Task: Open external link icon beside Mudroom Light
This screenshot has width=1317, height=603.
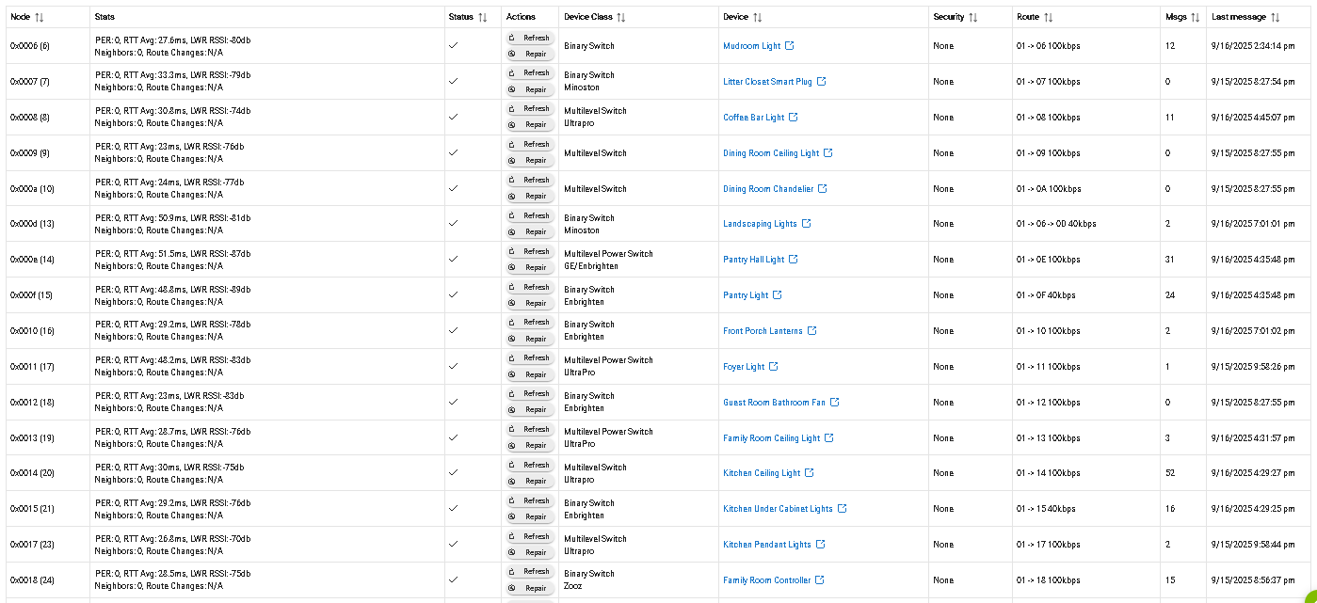Action: (x=790, y=46)
